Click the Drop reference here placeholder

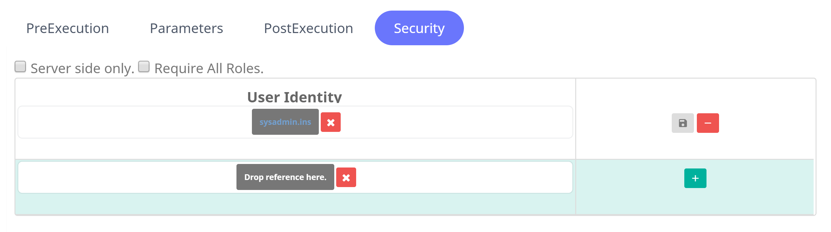tap(285, 177)
